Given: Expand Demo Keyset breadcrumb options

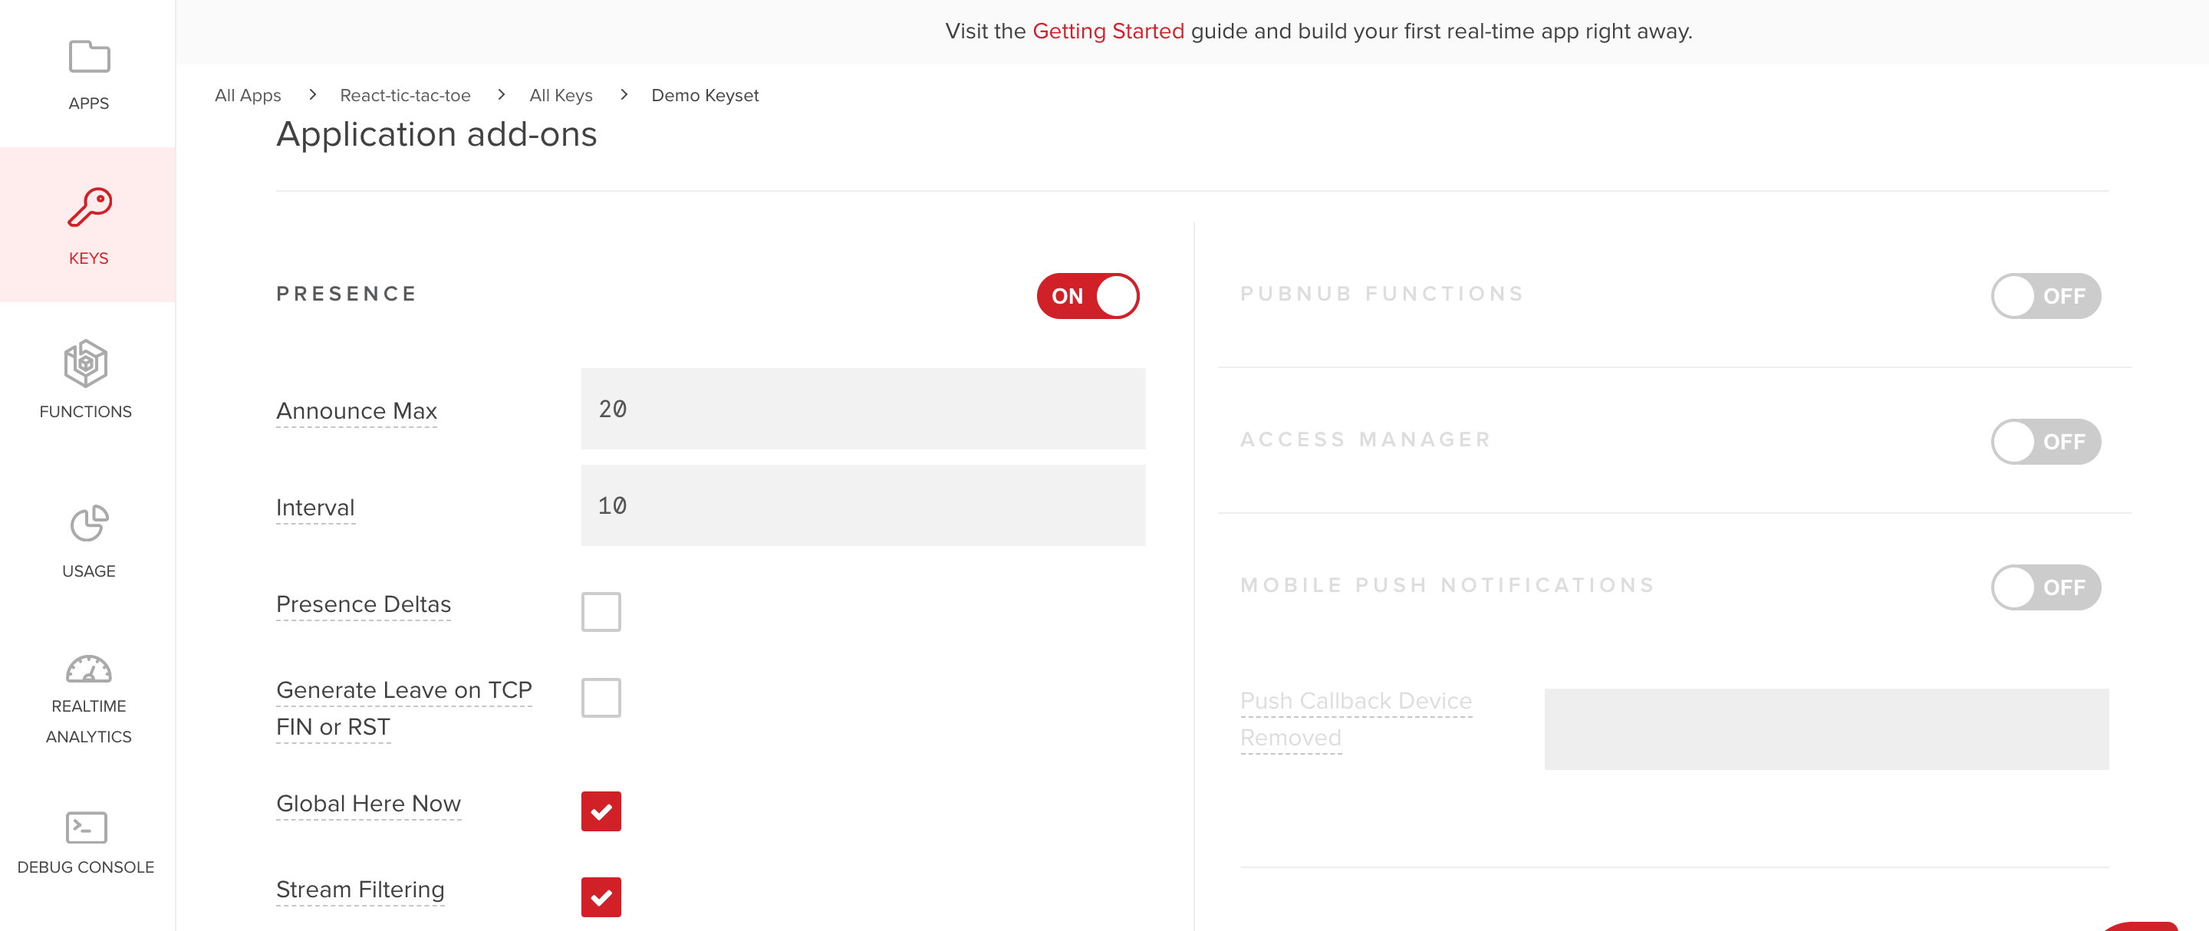Looking at the screenshot, I should coord(704,94).
